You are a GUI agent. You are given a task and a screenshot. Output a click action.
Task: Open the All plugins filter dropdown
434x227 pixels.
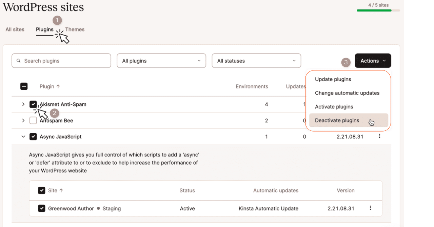[161, 61]
